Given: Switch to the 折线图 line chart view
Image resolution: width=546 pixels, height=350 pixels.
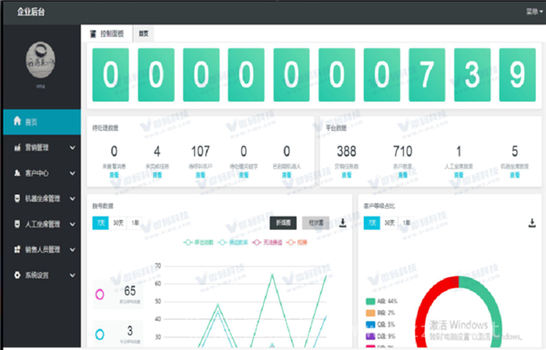Looking at the screenshot, I should pos(283,223).
